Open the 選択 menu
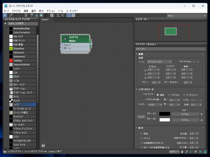This screenshot has width=210, height=157. coord(34,11)
